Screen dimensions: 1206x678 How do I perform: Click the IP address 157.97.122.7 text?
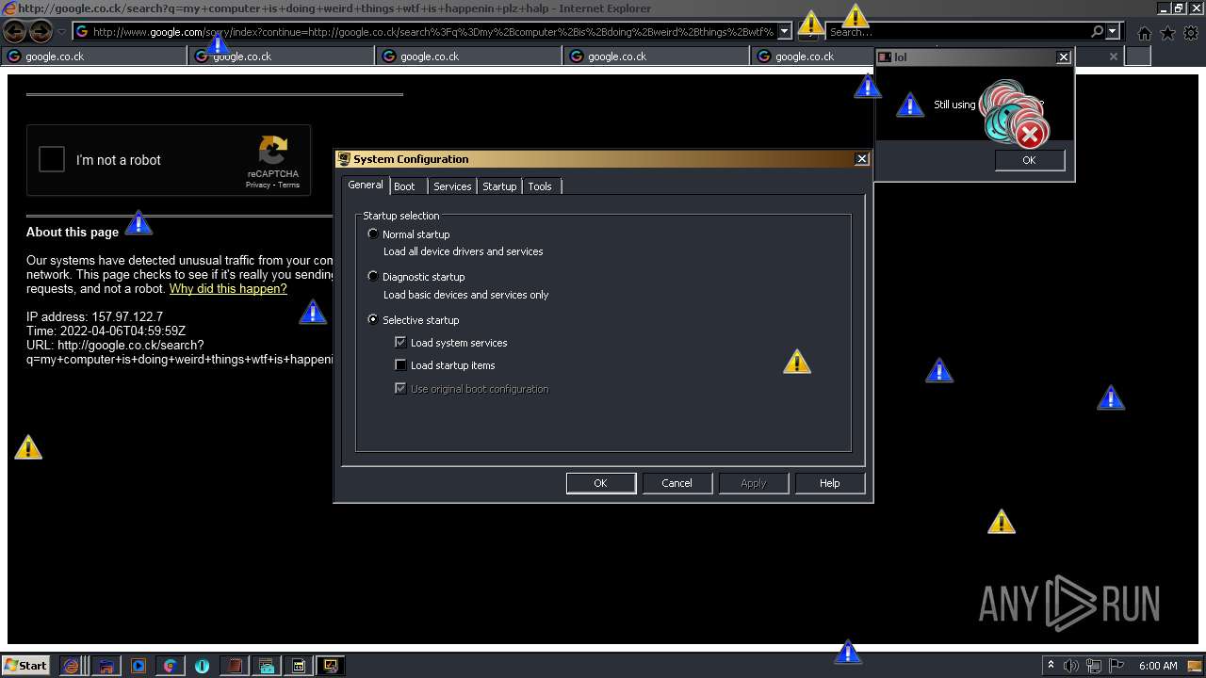pyautogui.click(x=94, y=317)
